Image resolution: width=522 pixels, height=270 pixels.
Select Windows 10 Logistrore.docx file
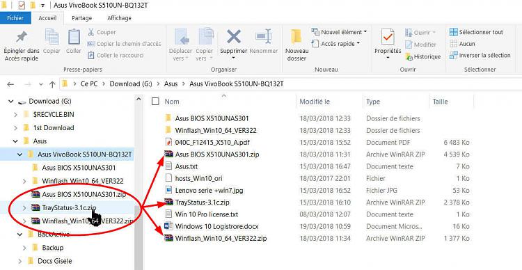pyautogui.click(x=216, y=226)
